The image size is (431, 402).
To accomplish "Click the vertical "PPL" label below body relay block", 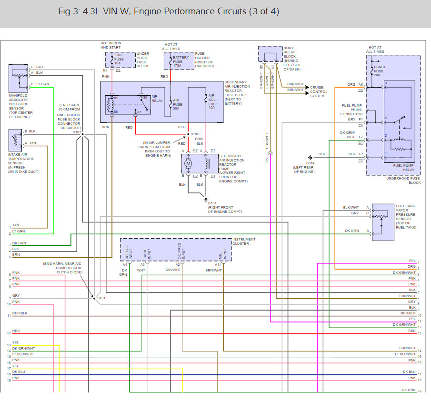I will coord(267,161).
